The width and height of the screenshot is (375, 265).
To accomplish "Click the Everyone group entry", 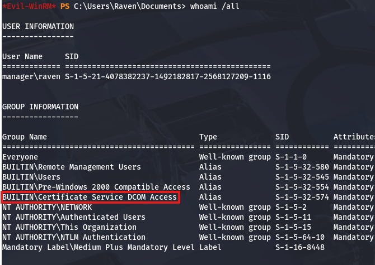I will 20,157.
